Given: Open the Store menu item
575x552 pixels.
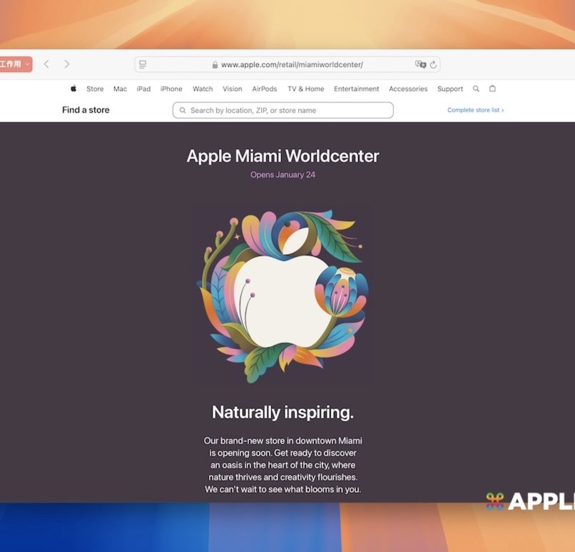Looking at the screenshot, I should click(95, 89).
